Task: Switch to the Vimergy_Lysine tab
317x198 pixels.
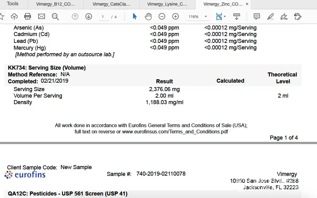Action: click(167, 4)
